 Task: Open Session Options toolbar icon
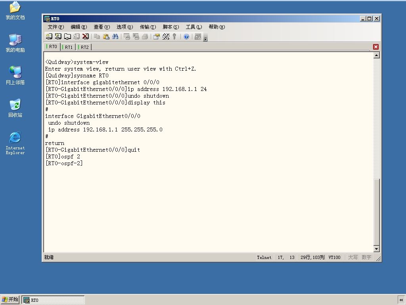(156, 37)
